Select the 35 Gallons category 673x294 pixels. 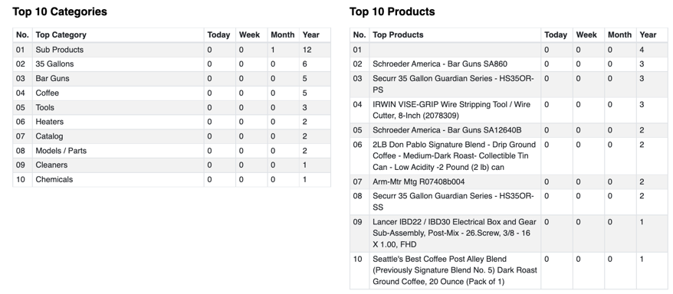pos(54,64)
